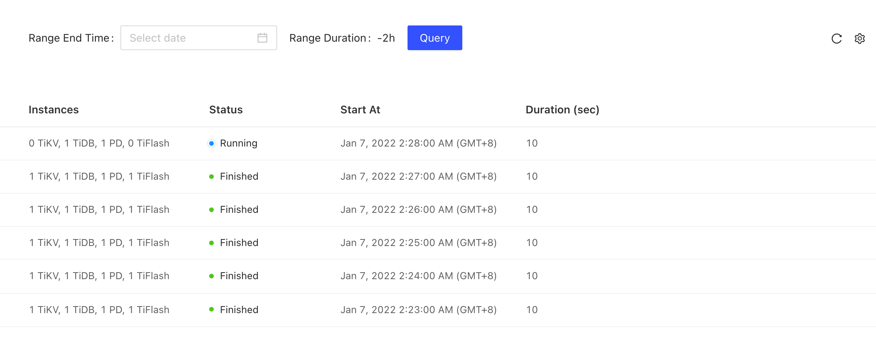Click the calendar icon in date field
Image resolution: width=876 pixels, height=337 pixels.
pos(262,38)
